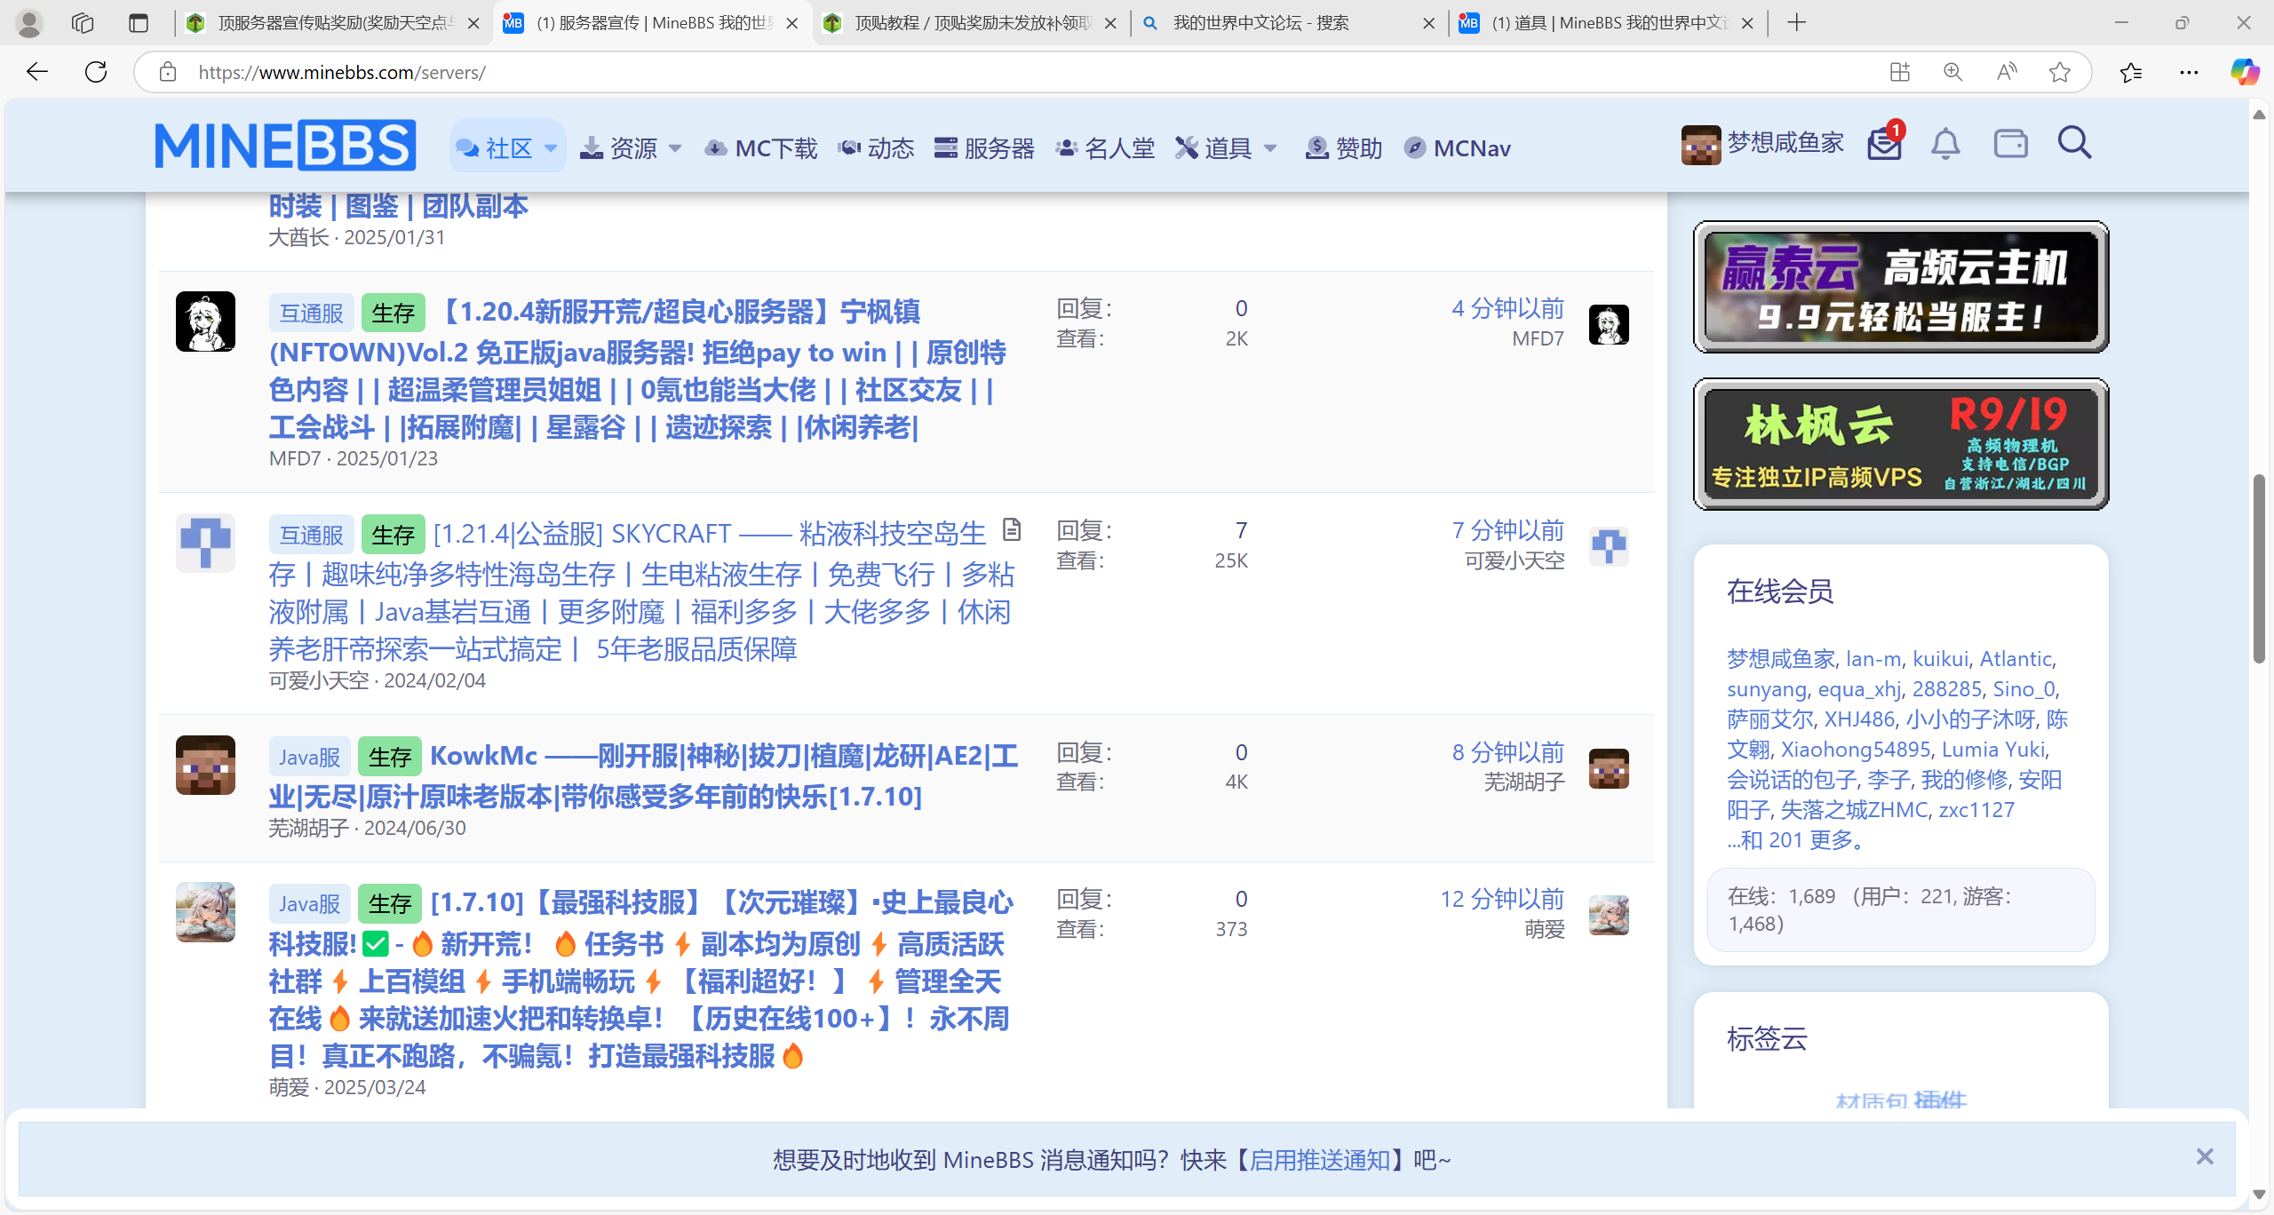Click the MINEBBS logo
The image size is (2274, 1215).
(x=285, y=145)
